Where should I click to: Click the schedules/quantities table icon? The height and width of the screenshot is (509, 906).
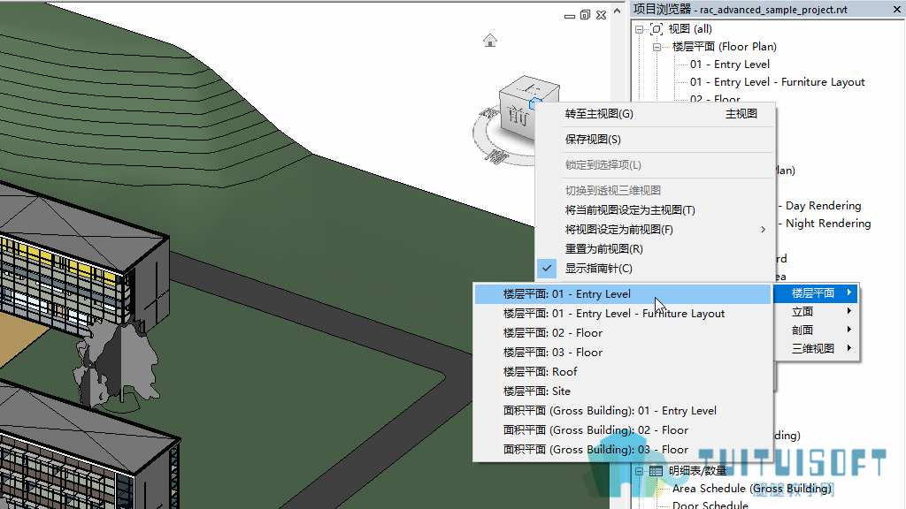656,471
